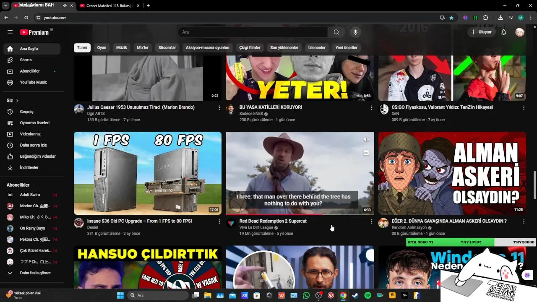Click the Oluştur create button
Image resolution: width=537 pixels, height=302 pixels.
481,32
